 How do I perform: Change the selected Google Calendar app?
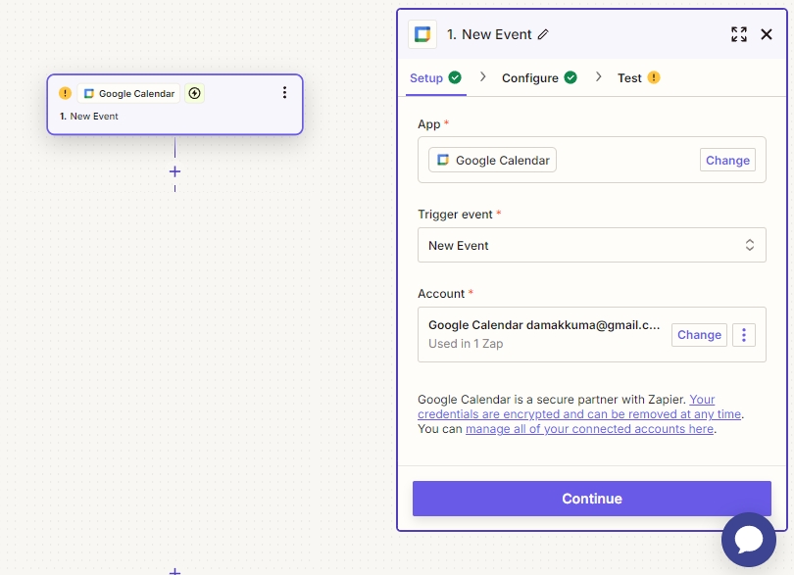(x=727, y=161)
